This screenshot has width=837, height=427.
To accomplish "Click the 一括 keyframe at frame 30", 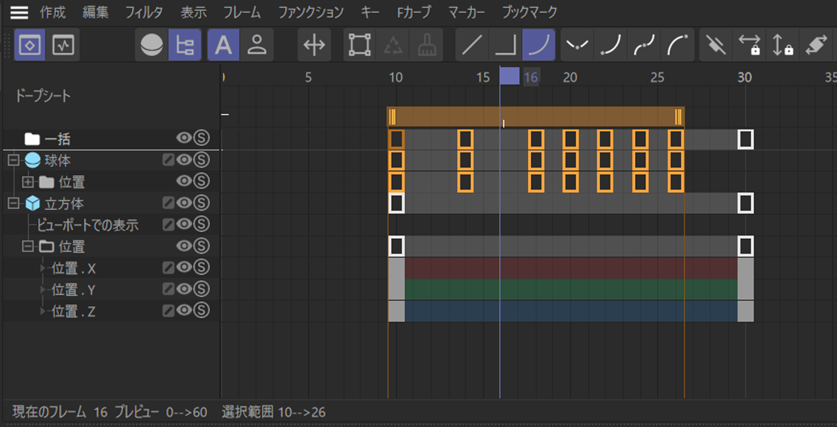I will tap(745, 139).
